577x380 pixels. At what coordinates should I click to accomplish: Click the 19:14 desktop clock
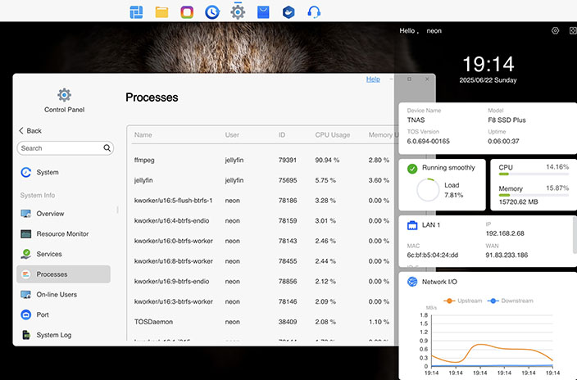[x=488, y=64]
